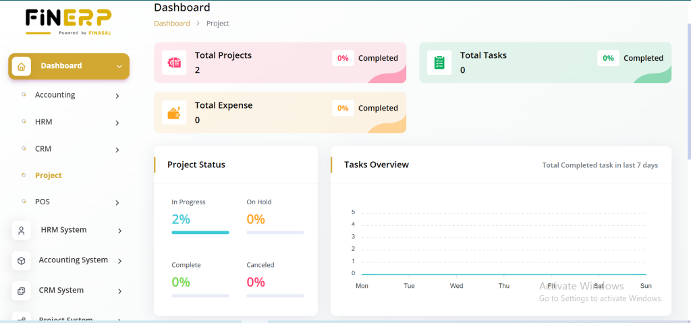
Task: Expand the Accounting submenu arrow
Action: (x=117, y=96)
